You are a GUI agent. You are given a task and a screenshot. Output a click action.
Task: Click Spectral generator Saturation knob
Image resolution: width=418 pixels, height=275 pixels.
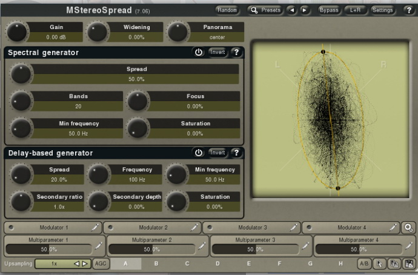(138, 128)
